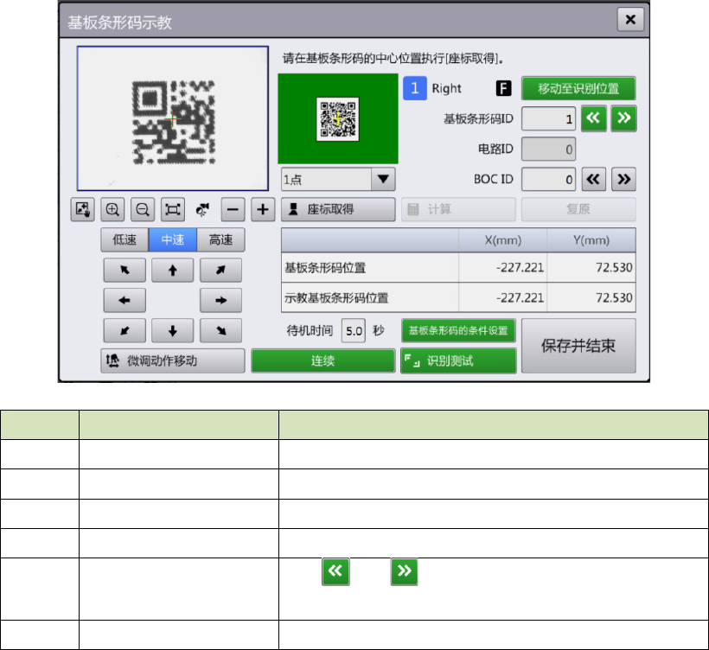Click the 电路ID field
709x650 pixels.
coord(548,150)
